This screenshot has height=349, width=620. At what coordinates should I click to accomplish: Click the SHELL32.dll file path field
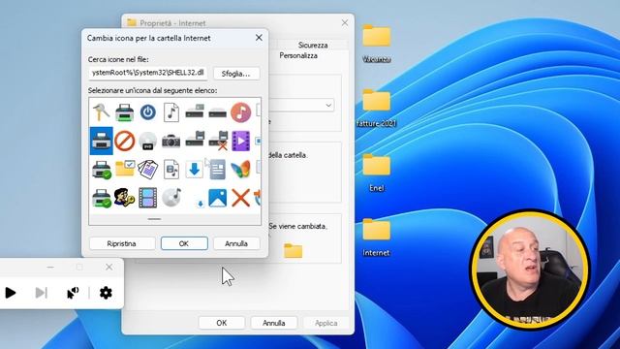tap(148, 73)
